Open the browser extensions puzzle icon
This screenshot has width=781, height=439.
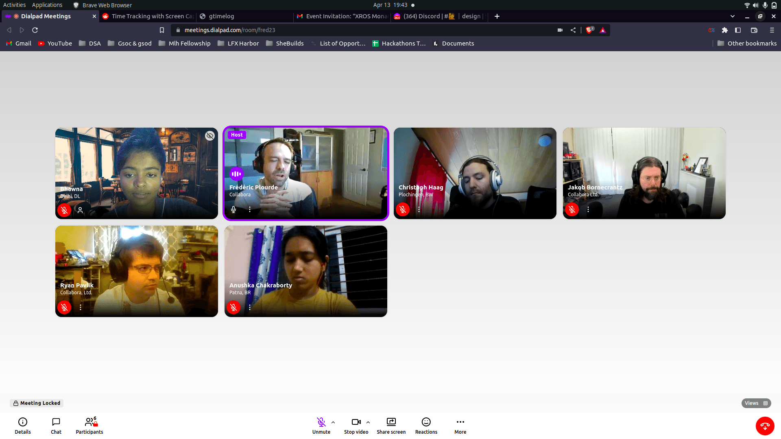(x=725, y=30)
